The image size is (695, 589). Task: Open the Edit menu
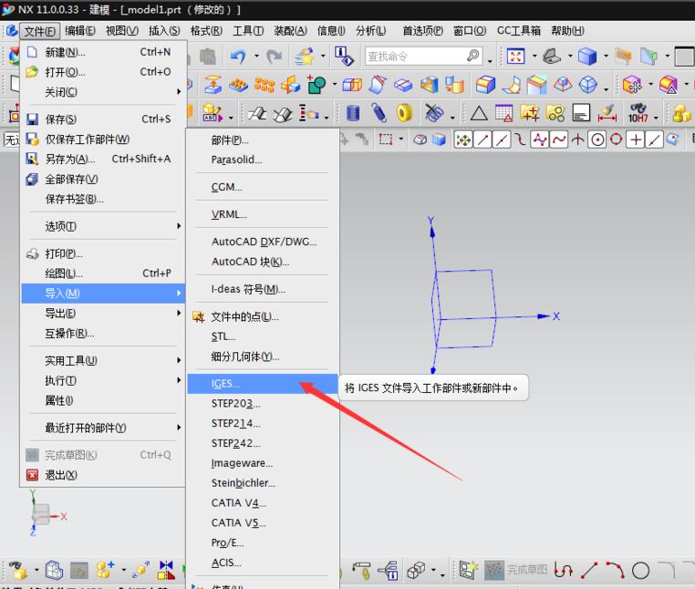(x=79, y=31)
